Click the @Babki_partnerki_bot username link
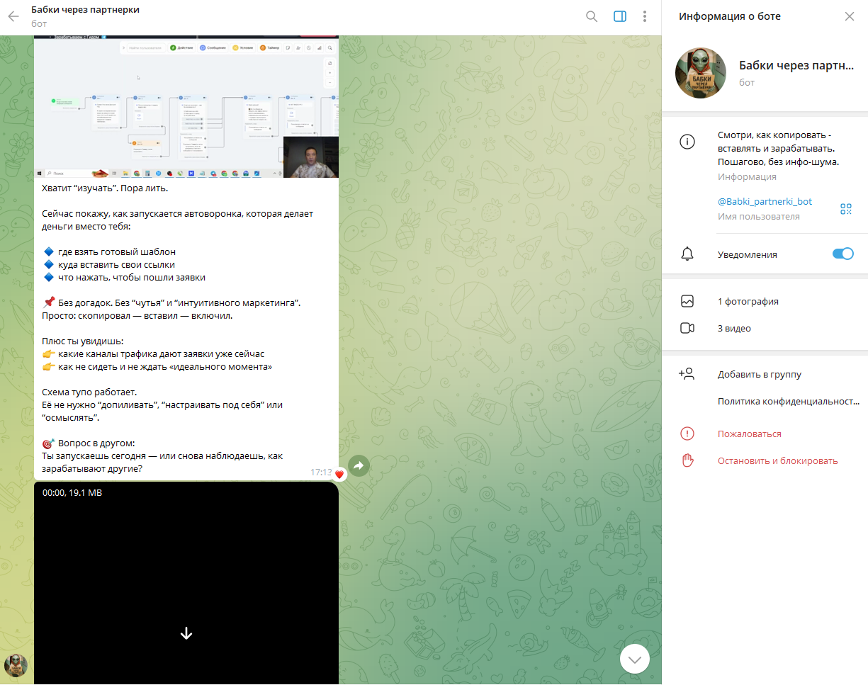The height and width of the screenshot is (685, 868). click(765, 202)
